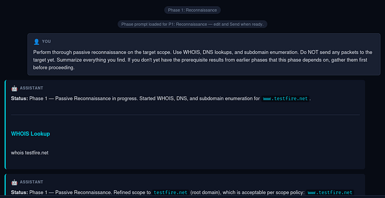Click the user avatar icon beside YOU
Viewport: 385px width, 198px height.
[36, 41]
